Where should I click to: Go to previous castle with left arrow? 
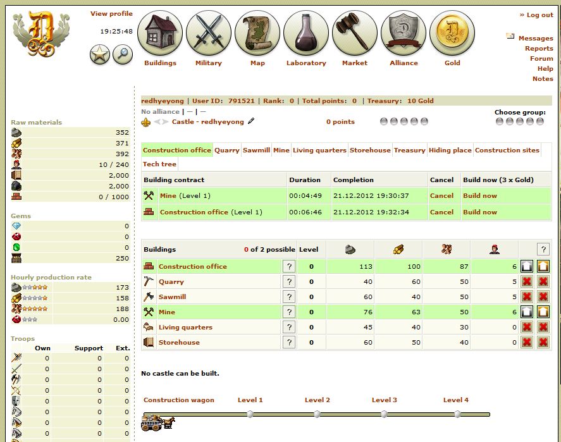pos(157,122)
